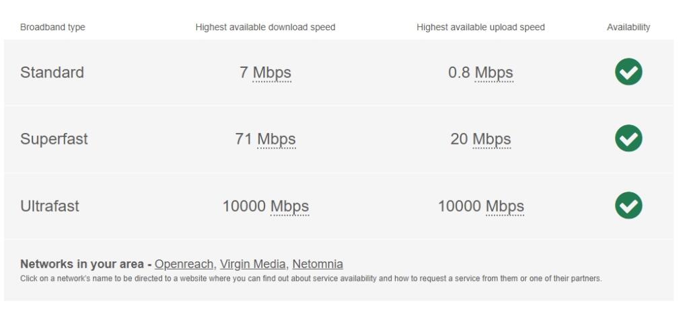Screen dimensions: 689x324
Task: Open the Openreach network link
Action: [184, 264]
